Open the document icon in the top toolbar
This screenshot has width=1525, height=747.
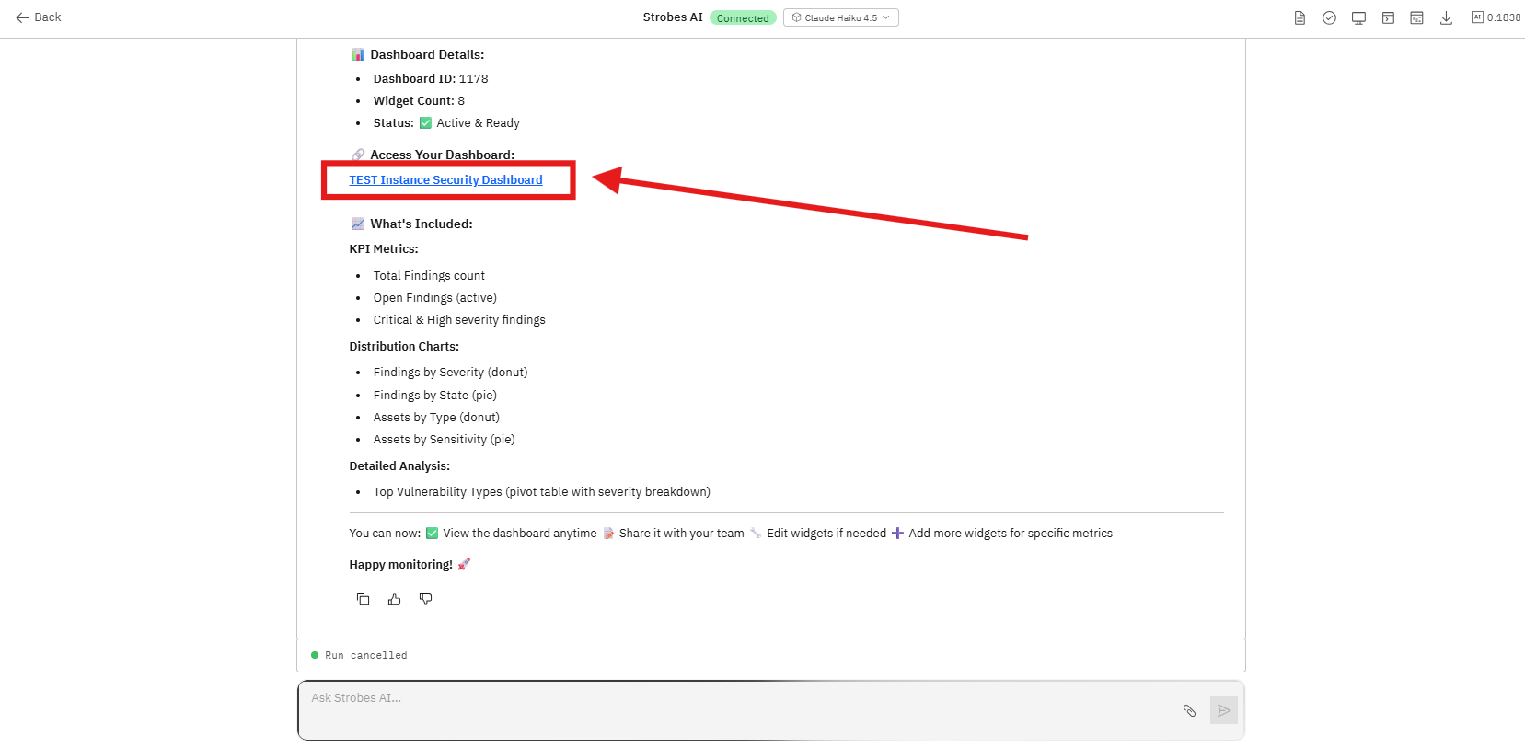1300,17
